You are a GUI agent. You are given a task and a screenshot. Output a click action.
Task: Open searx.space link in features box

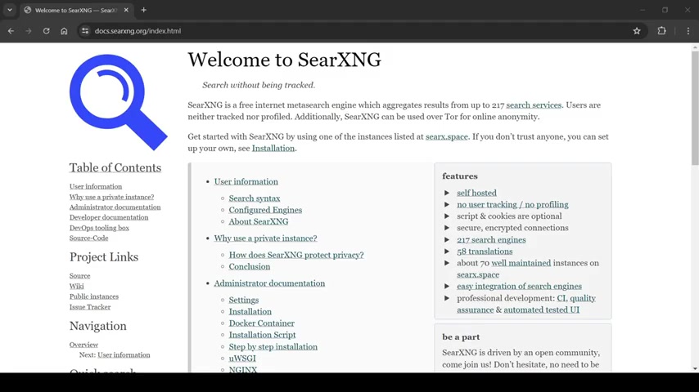click(478, 274)
